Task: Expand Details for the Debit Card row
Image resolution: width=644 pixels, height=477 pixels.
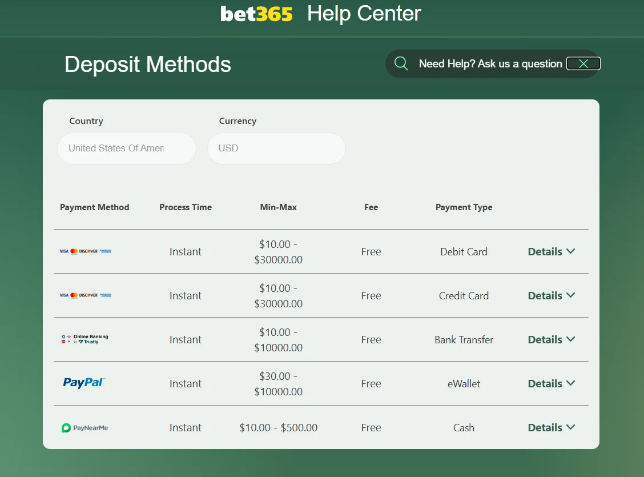Action: click(551, 251)
